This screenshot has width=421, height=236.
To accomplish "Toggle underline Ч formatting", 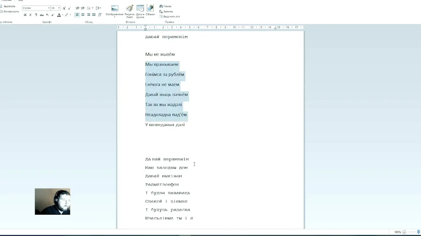I will [x=36, y=15].
